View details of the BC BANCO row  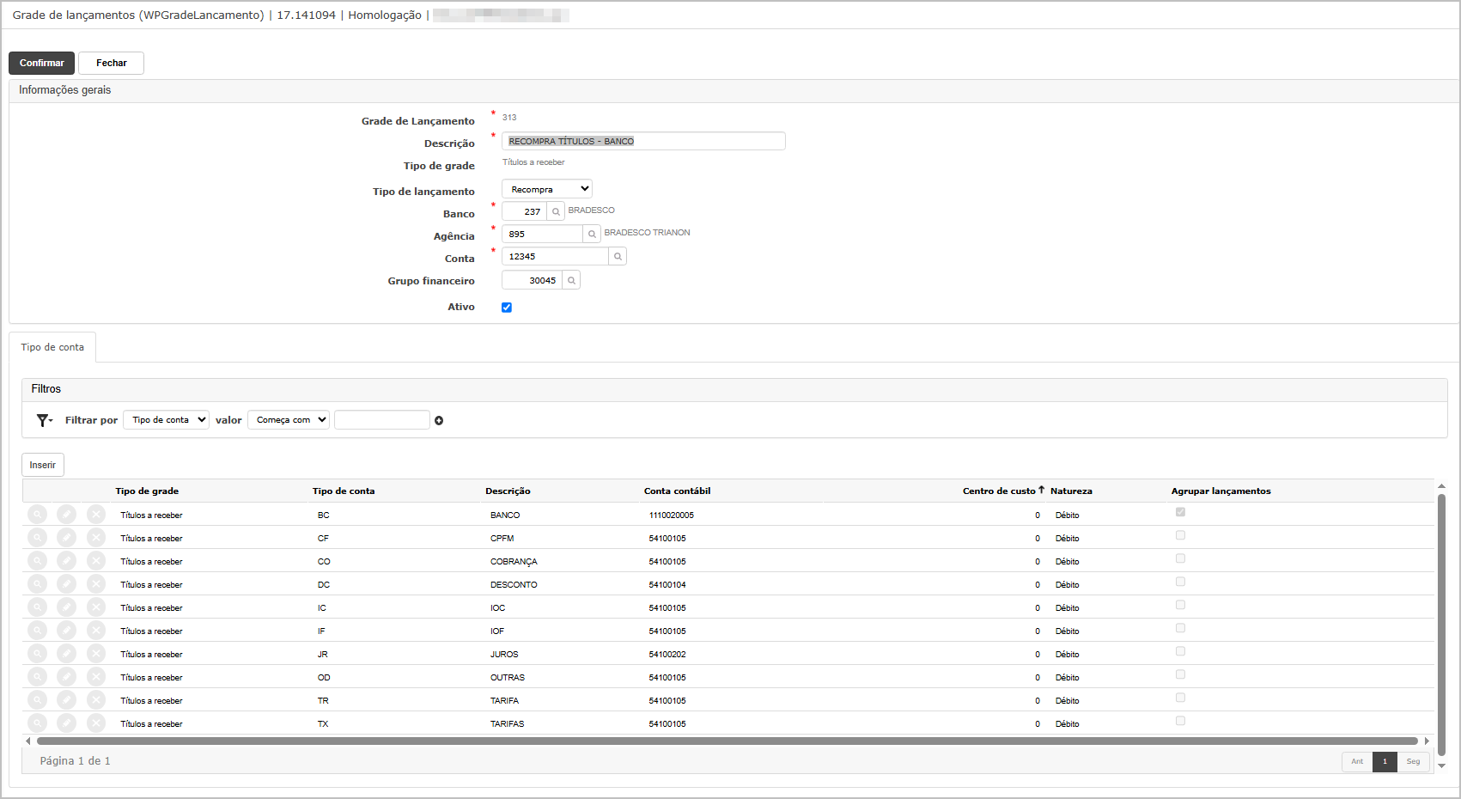tap(38, 515)
